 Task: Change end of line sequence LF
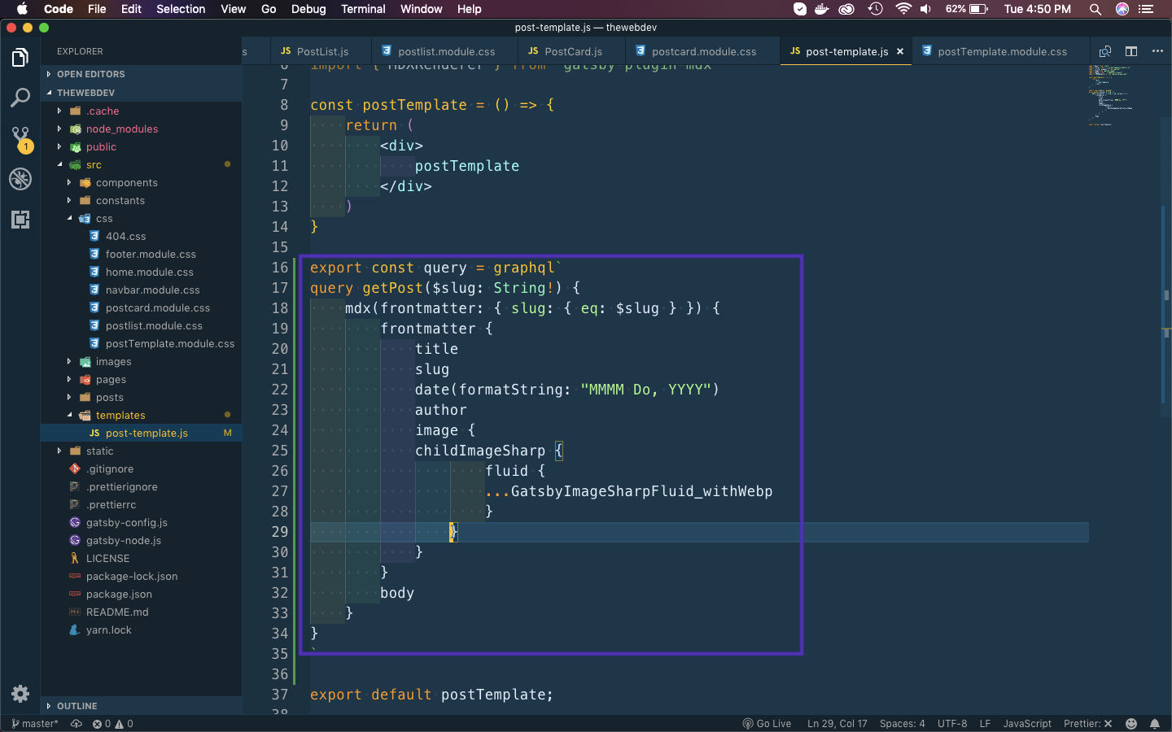pyautogui.click(x=985, y=724)
